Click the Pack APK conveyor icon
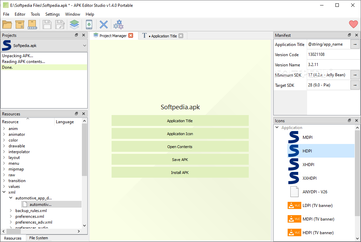This screenshot has height=242, width=361. (x=32, y=25)
